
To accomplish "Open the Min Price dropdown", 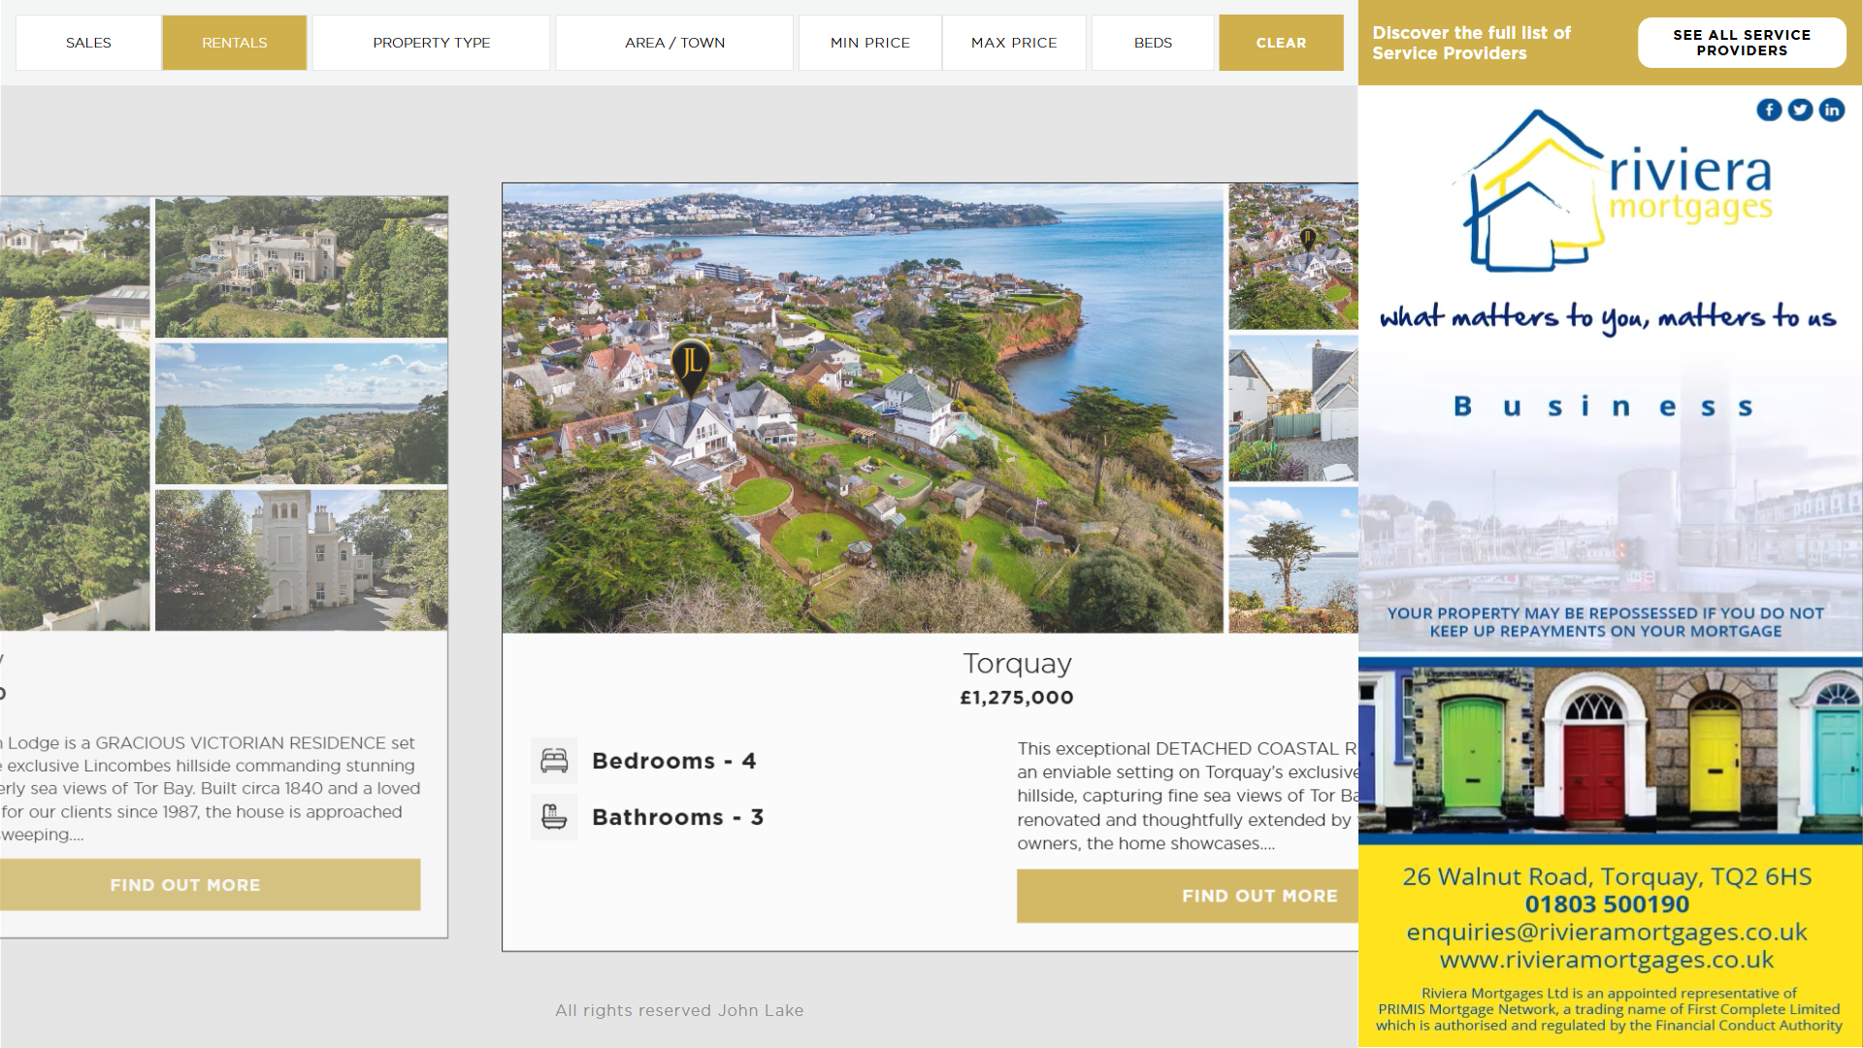I will click(869, 43).
